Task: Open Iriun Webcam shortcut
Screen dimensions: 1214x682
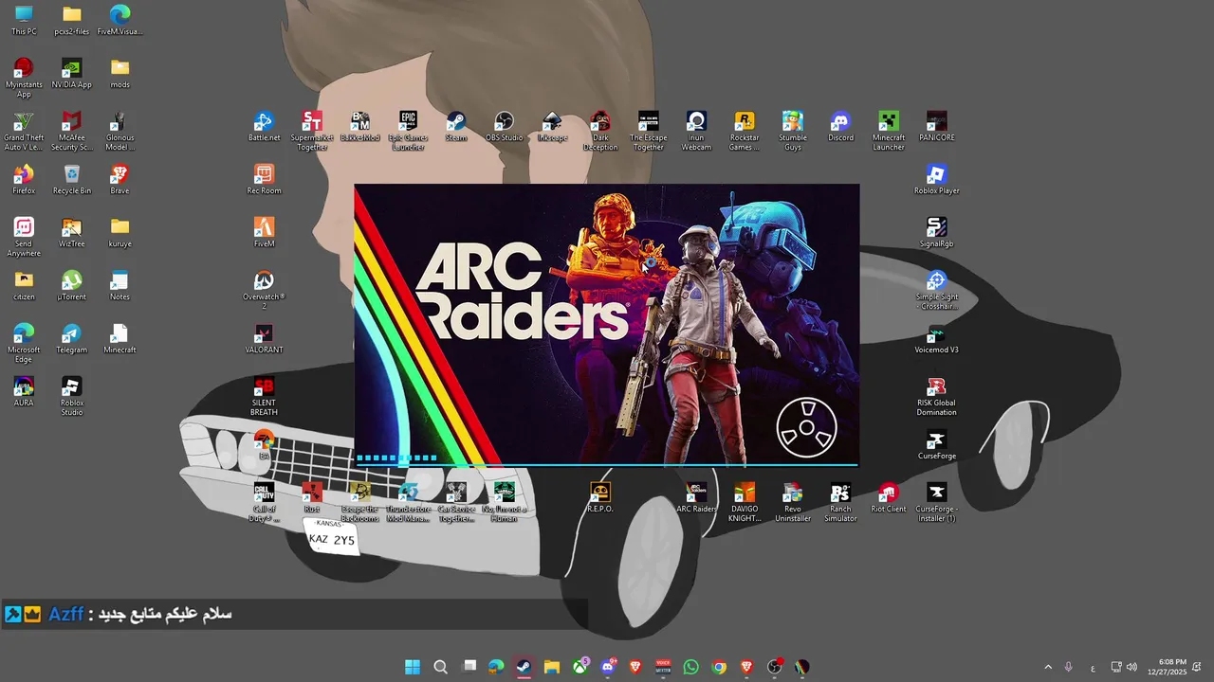Action: click(x=696, y=131)
